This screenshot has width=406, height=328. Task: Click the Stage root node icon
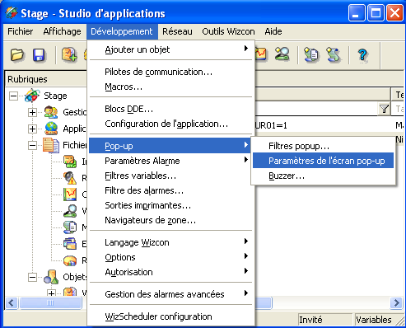click(32, 96)
